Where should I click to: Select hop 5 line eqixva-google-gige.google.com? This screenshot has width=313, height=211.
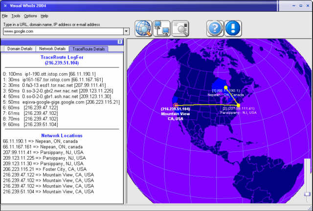[61, 102]
